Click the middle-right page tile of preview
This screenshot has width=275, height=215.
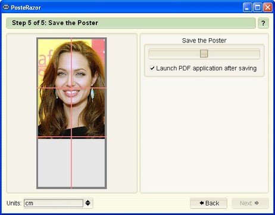tap(88, 112)
